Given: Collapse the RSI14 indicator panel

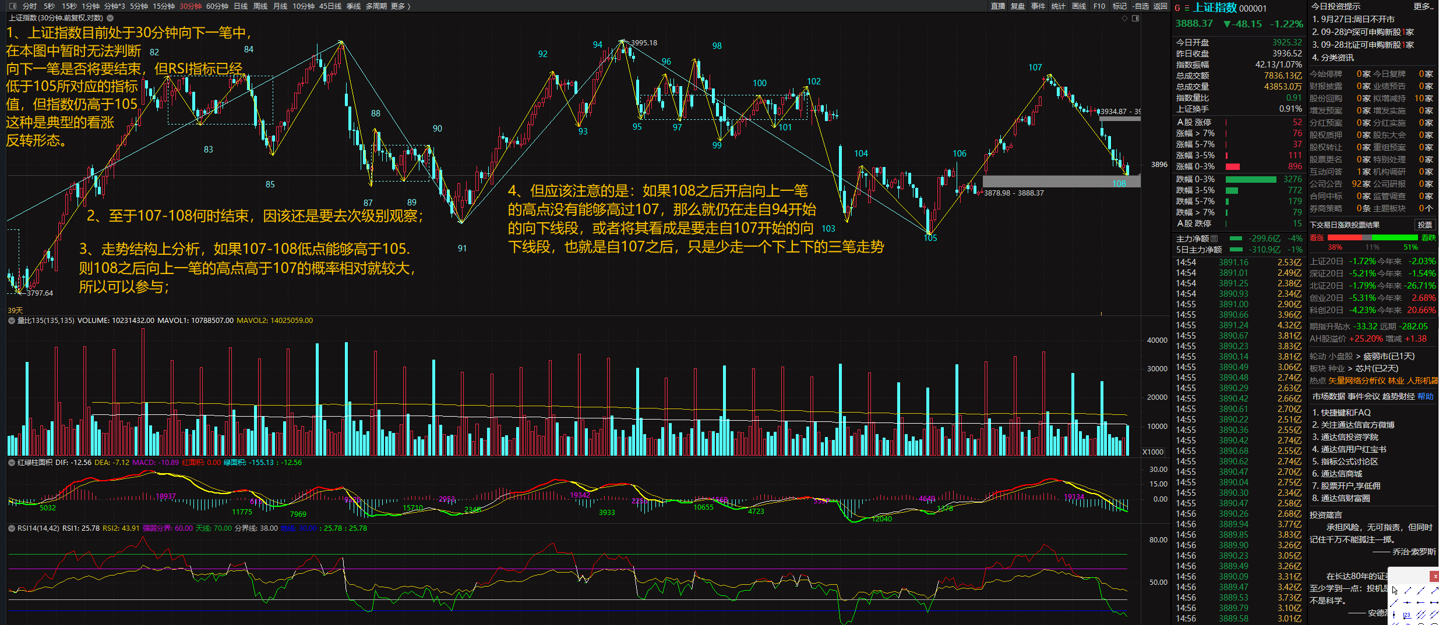Looking at the screenshot, I should [11, 528].
